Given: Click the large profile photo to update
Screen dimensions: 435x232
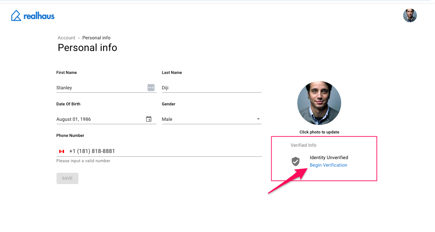Looking at the screenshot, I should (x=319, y=103).
